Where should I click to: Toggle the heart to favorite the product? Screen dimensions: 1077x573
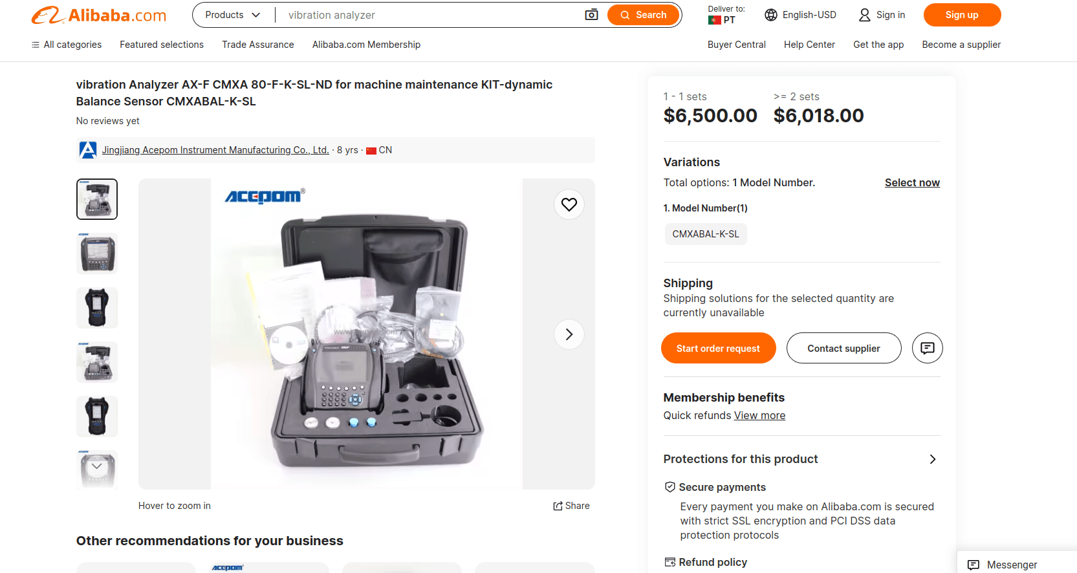click(x=569, y=204)
